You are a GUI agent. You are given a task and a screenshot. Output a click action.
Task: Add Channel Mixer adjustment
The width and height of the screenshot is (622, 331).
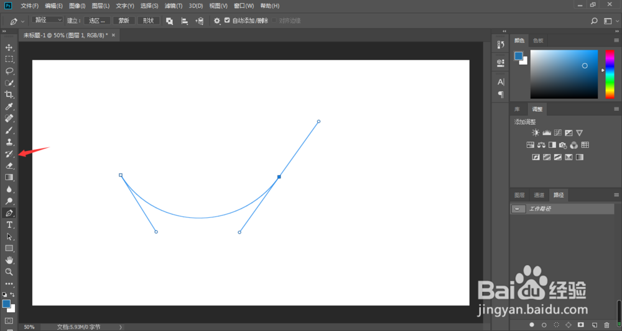(574, 145)
